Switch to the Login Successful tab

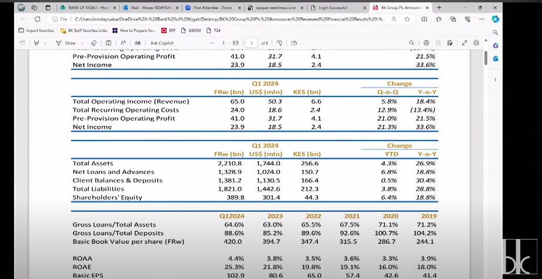(x=332, y=8)
